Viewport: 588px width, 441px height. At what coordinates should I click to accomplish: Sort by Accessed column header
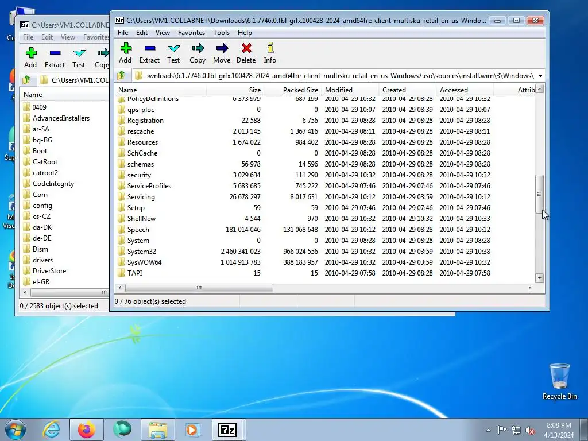coord(465,90)
